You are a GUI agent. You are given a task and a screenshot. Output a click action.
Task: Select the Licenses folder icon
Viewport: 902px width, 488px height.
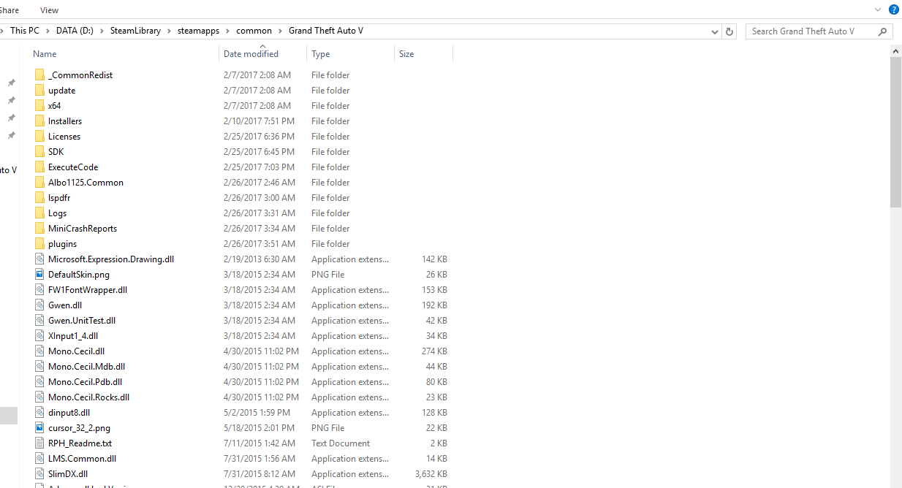[39, 136]
